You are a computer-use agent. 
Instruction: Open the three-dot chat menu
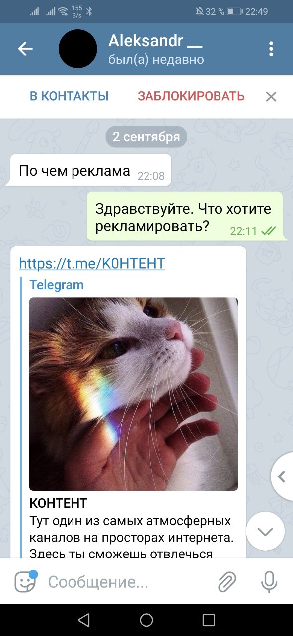[271, 49]
